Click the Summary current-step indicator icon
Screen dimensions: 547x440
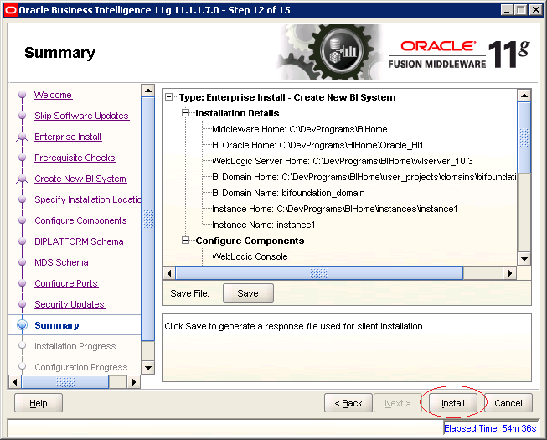tap(23, 325)
